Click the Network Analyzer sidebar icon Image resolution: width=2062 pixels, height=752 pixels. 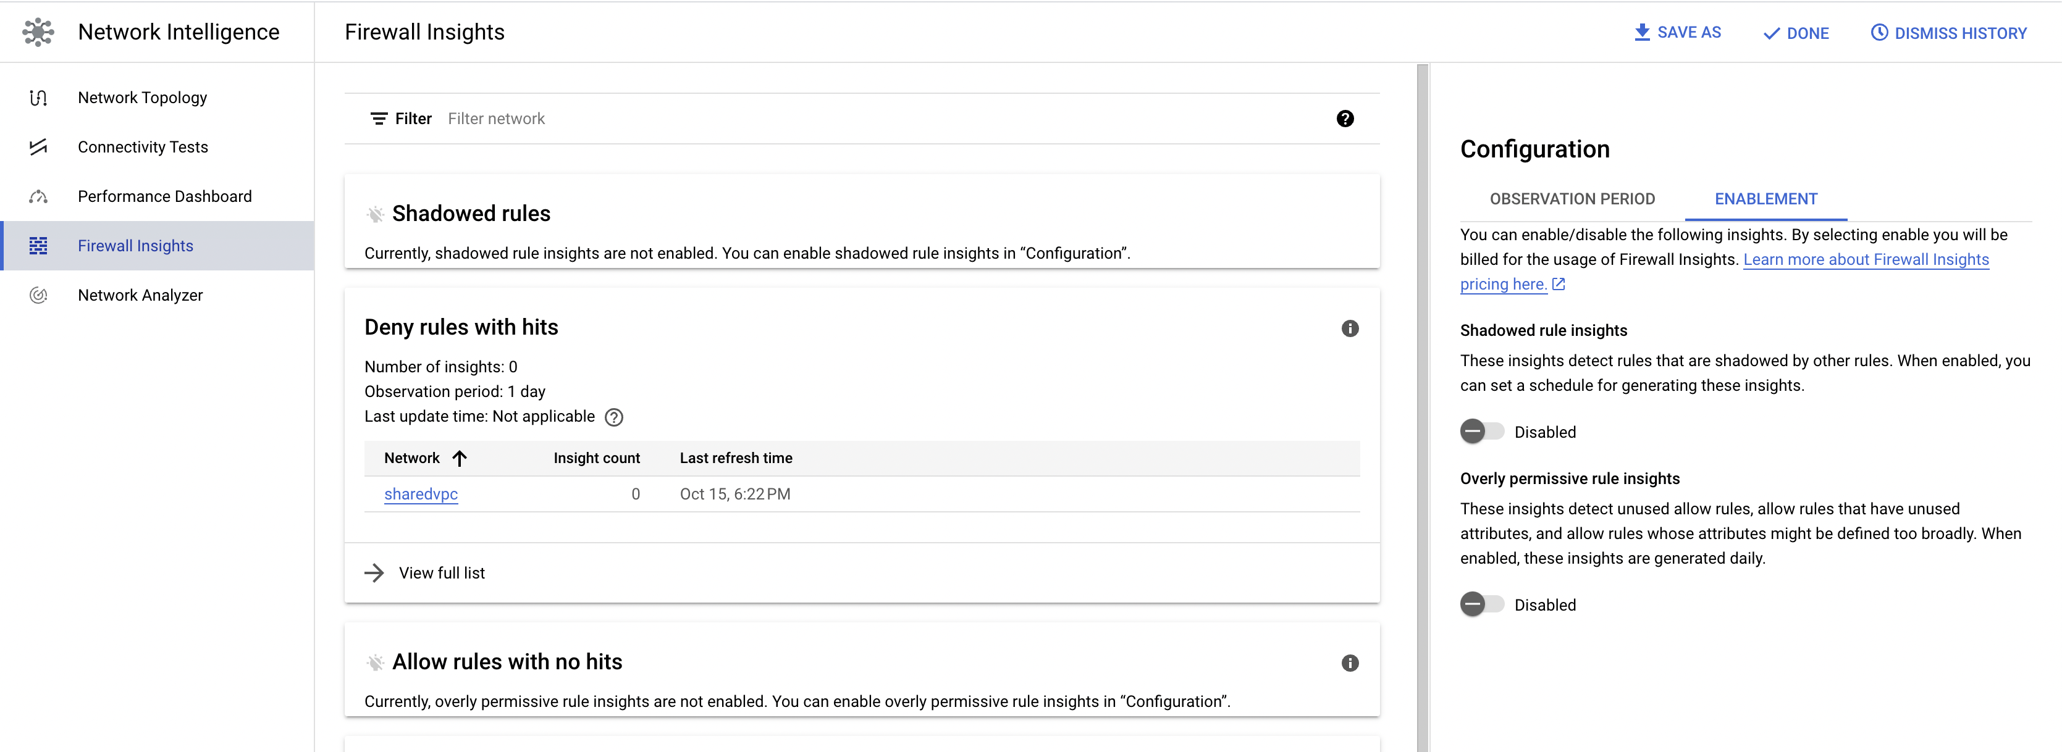[x=38, y=295]
